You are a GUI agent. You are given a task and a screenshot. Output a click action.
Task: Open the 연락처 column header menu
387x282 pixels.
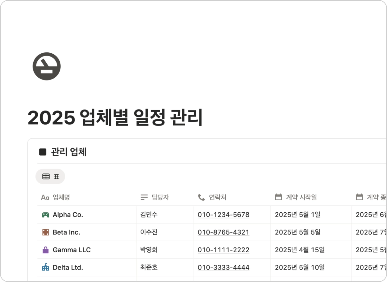[x=218, y=197]
